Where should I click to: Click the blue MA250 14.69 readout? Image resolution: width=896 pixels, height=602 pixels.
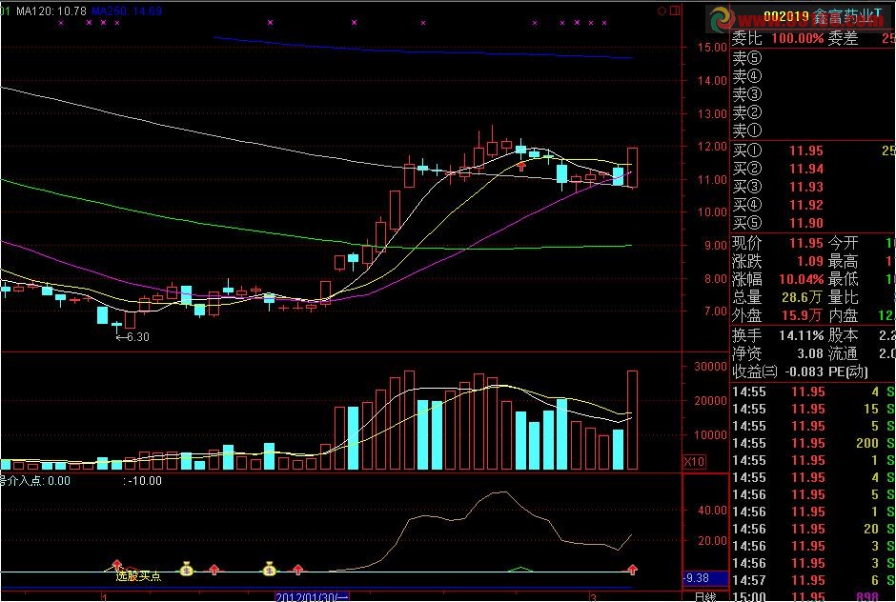click(127, 10)
